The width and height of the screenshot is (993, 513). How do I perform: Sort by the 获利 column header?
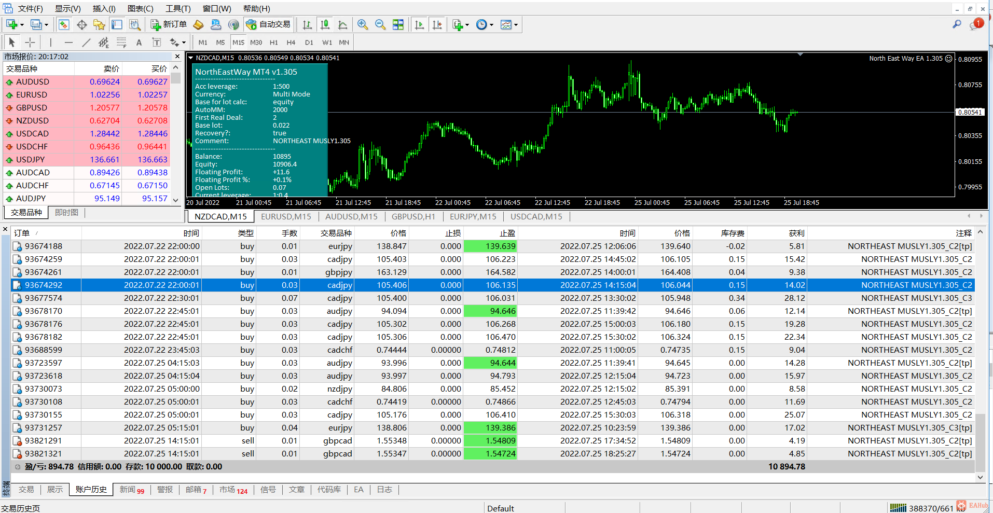coord(797,233)
